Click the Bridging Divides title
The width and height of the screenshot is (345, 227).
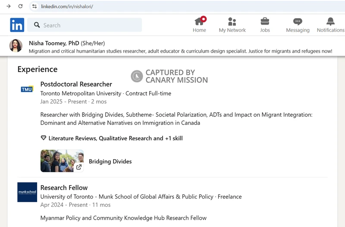click(x=110, y=161)
